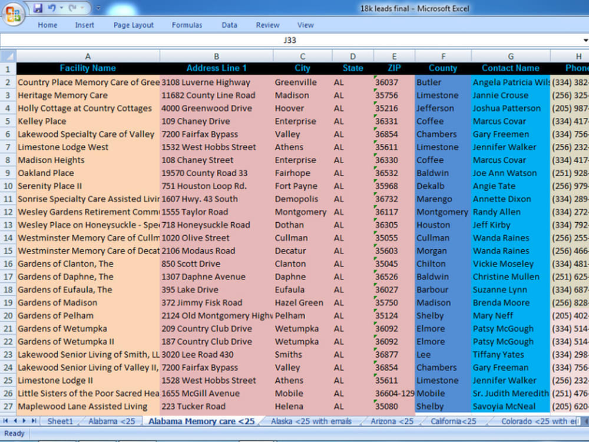Viewport: 589px width, 442px height.
Task: Open the Insert ribbon tab
Action: coord(84,25)
